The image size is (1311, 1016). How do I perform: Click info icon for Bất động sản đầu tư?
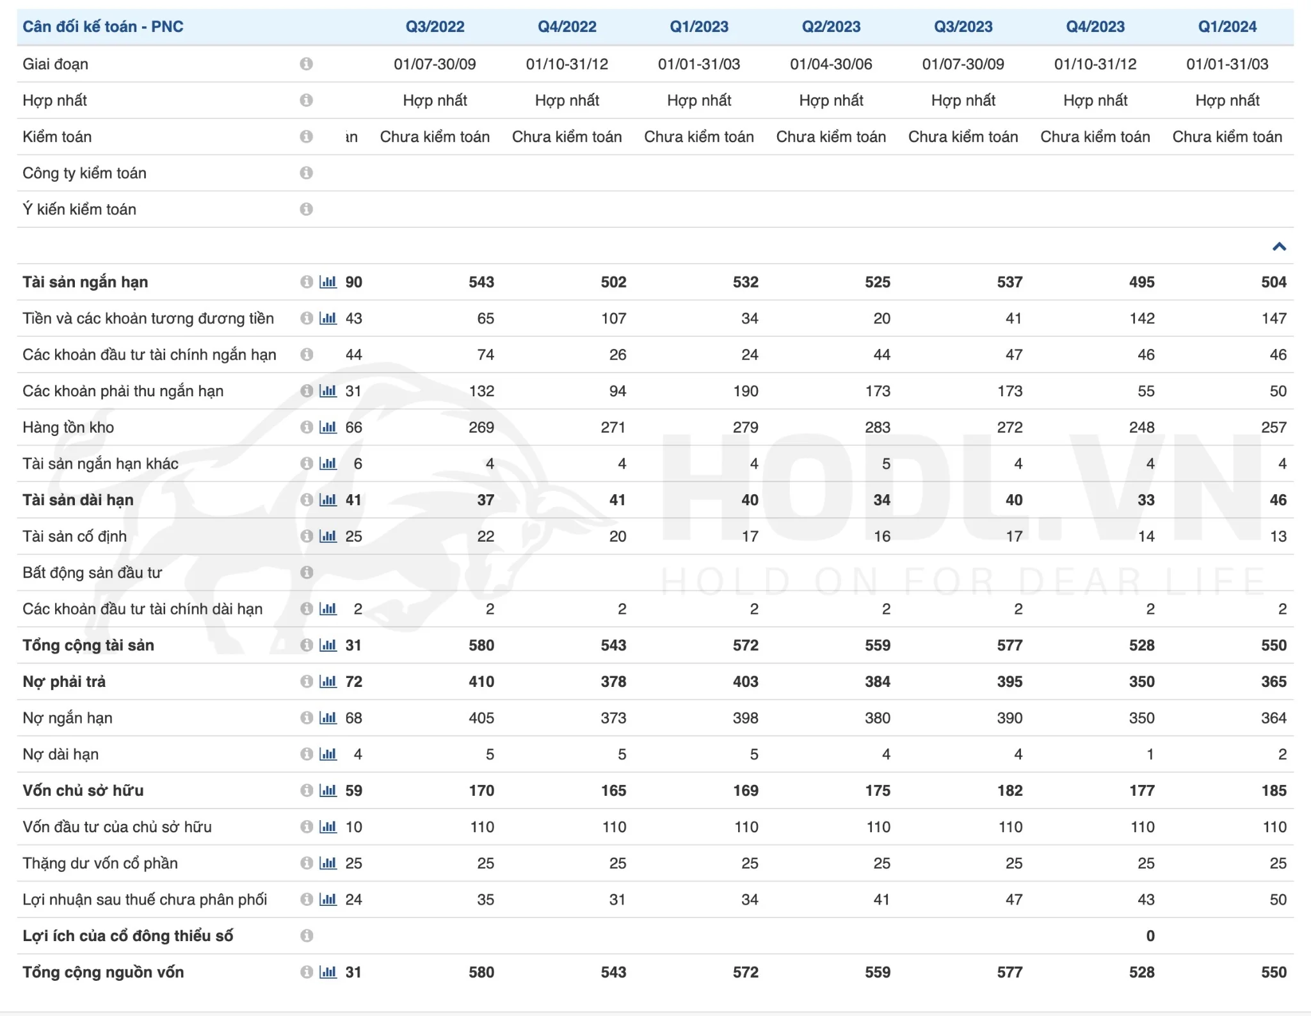[307, 572]
